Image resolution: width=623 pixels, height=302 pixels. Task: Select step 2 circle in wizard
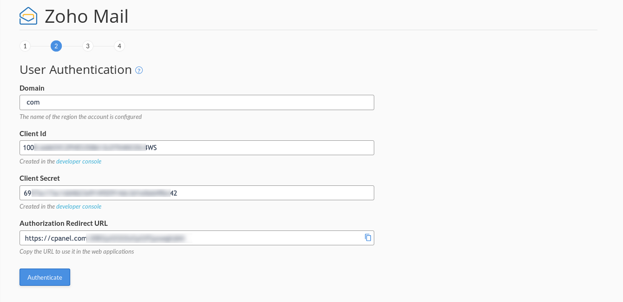(x=56, y=46)
